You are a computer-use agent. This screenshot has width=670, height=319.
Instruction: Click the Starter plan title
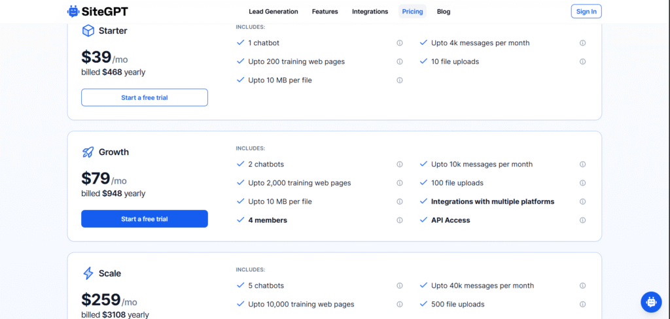pos(113,31)
